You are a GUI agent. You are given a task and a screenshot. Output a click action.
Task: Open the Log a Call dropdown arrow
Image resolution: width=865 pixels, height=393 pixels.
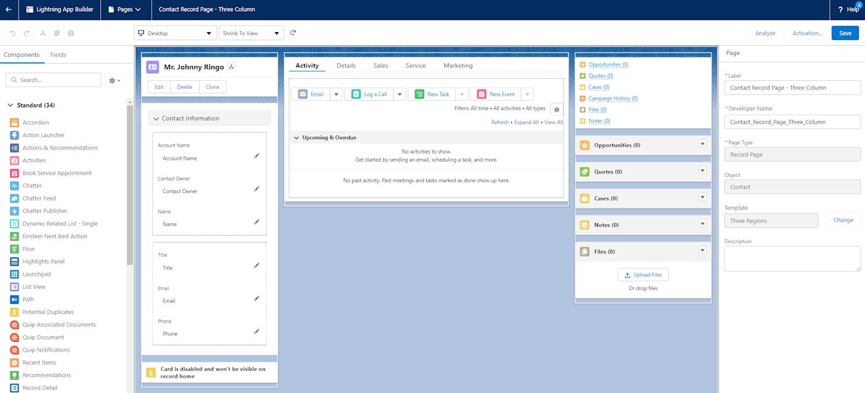click(400, 94)
